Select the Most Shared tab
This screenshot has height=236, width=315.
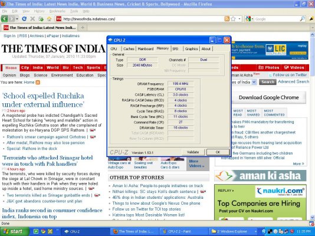click(x=253, y=113)
